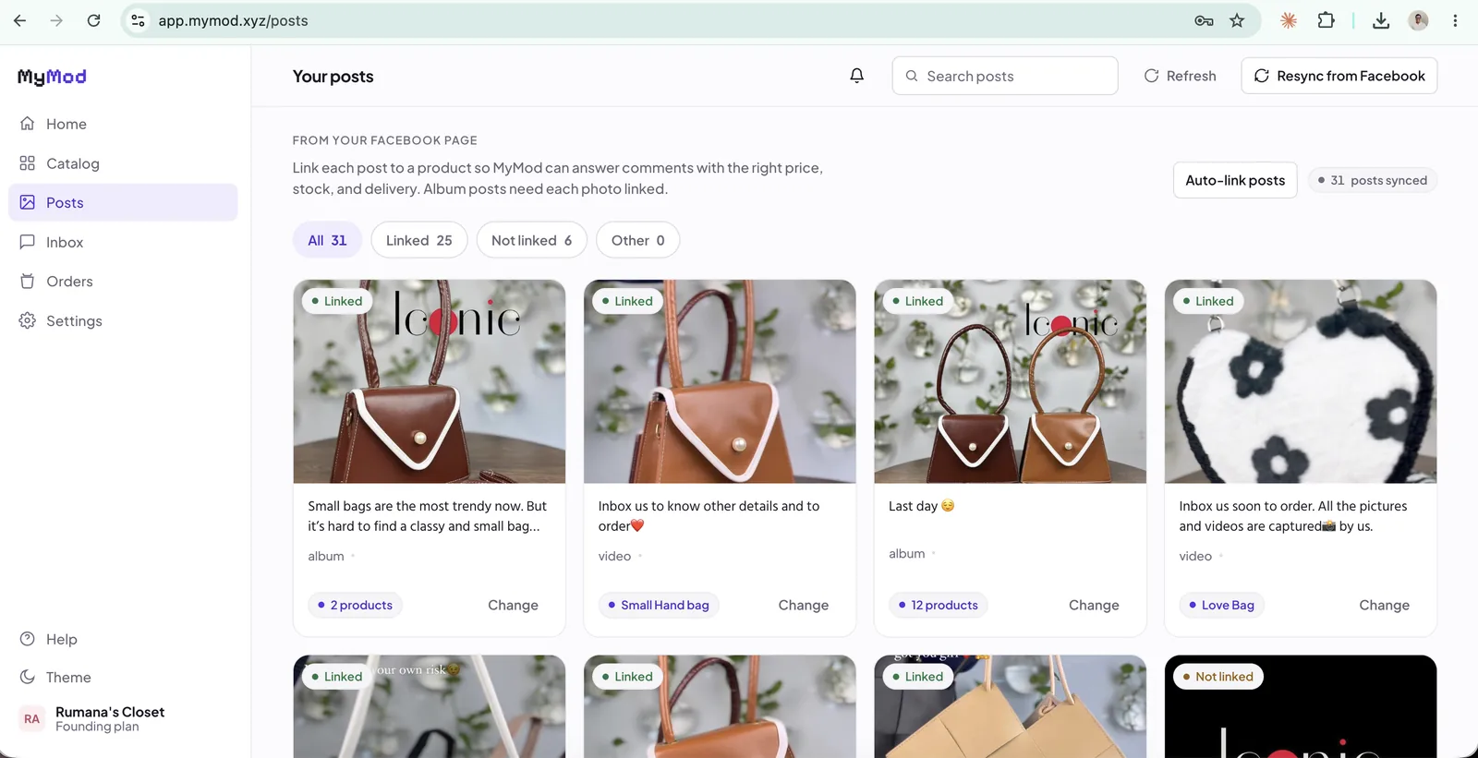Open browser downloads

pyautogui.click(x=1381, y=20)
